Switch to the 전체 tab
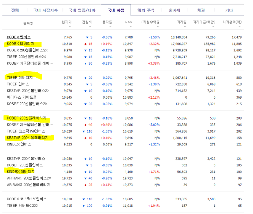The width and height of the screenshot is (253, 214). point(15,10)
